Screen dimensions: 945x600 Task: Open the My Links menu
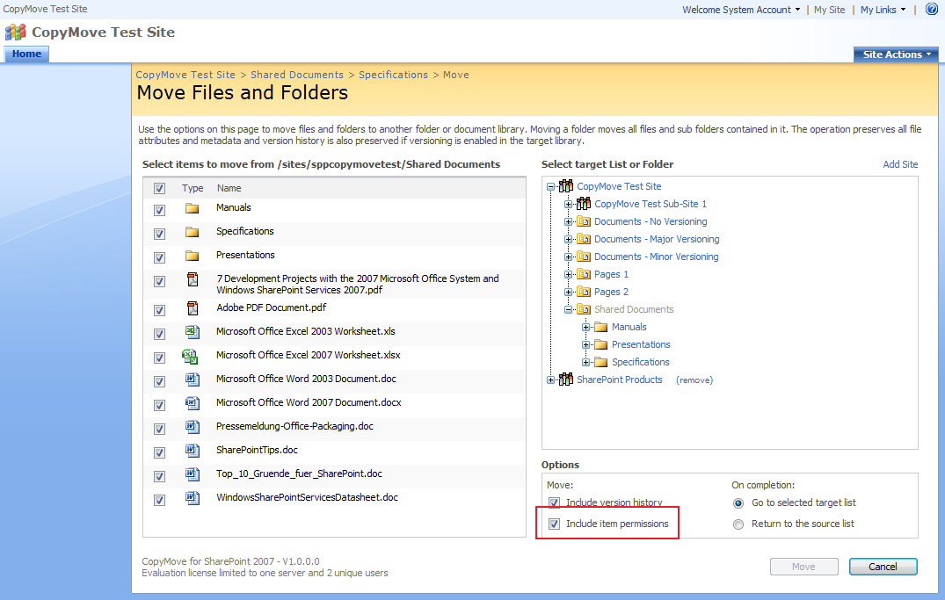pyautogui.click(x=883, y=10)
